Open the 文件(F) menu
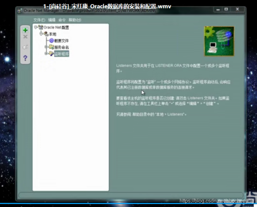Screen dimensions: 257x207 [39, 20]
